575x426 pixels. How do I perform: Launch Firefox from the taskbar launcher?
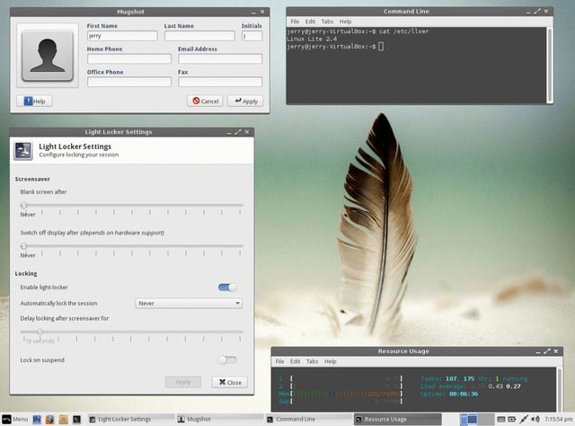point(50,419)
